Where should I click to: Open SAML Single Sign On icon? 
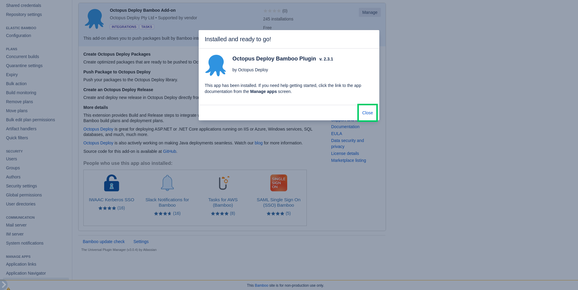pyautogui.click(x=279, y=183)
